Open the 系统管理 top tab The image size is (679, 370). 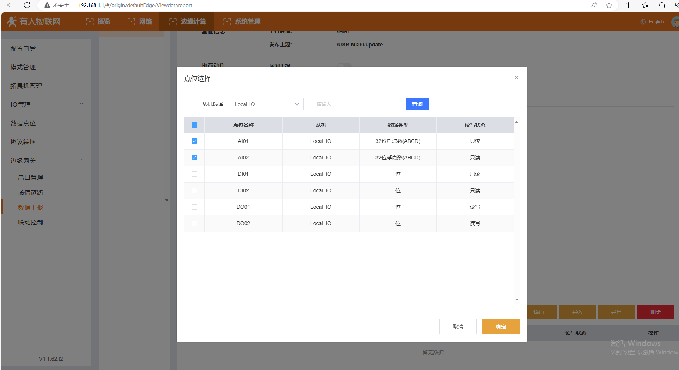(x=242, y=22)
